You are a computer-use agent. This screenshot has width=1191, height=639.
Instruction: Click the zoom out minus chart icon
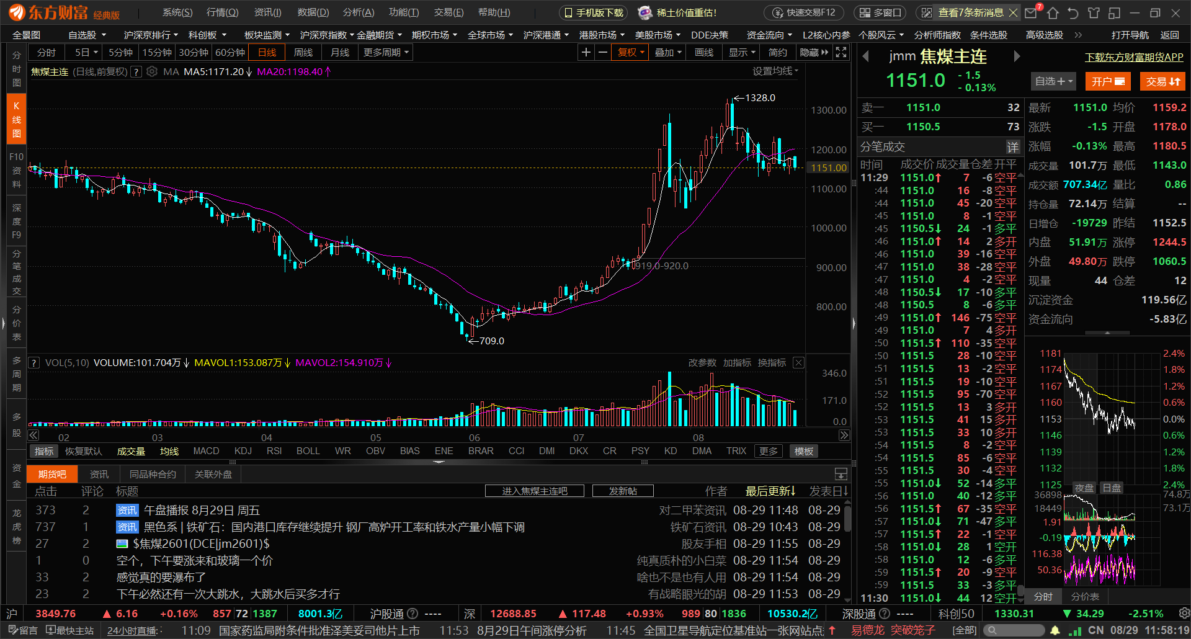coord(602,53)
